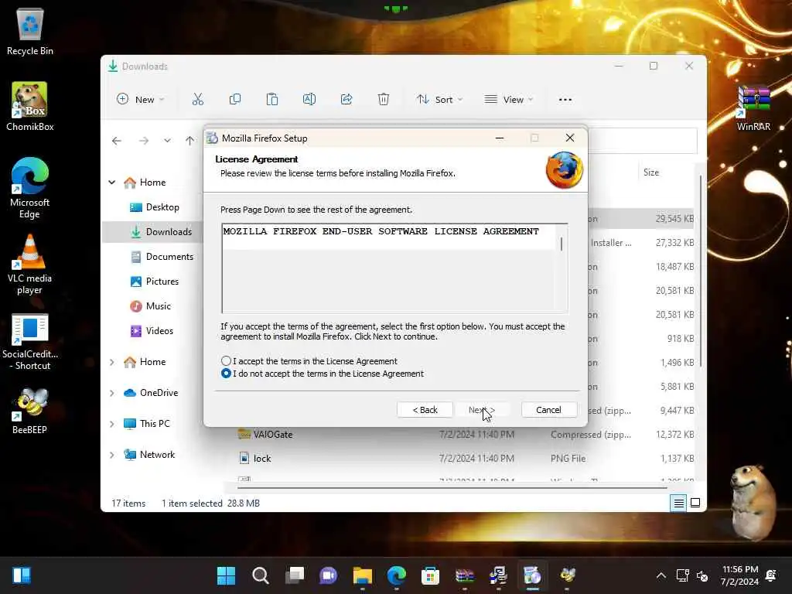Screen dimensions: 792x594
Task: Click inside the license agreement text box
Action: click(x=389, y=268)
